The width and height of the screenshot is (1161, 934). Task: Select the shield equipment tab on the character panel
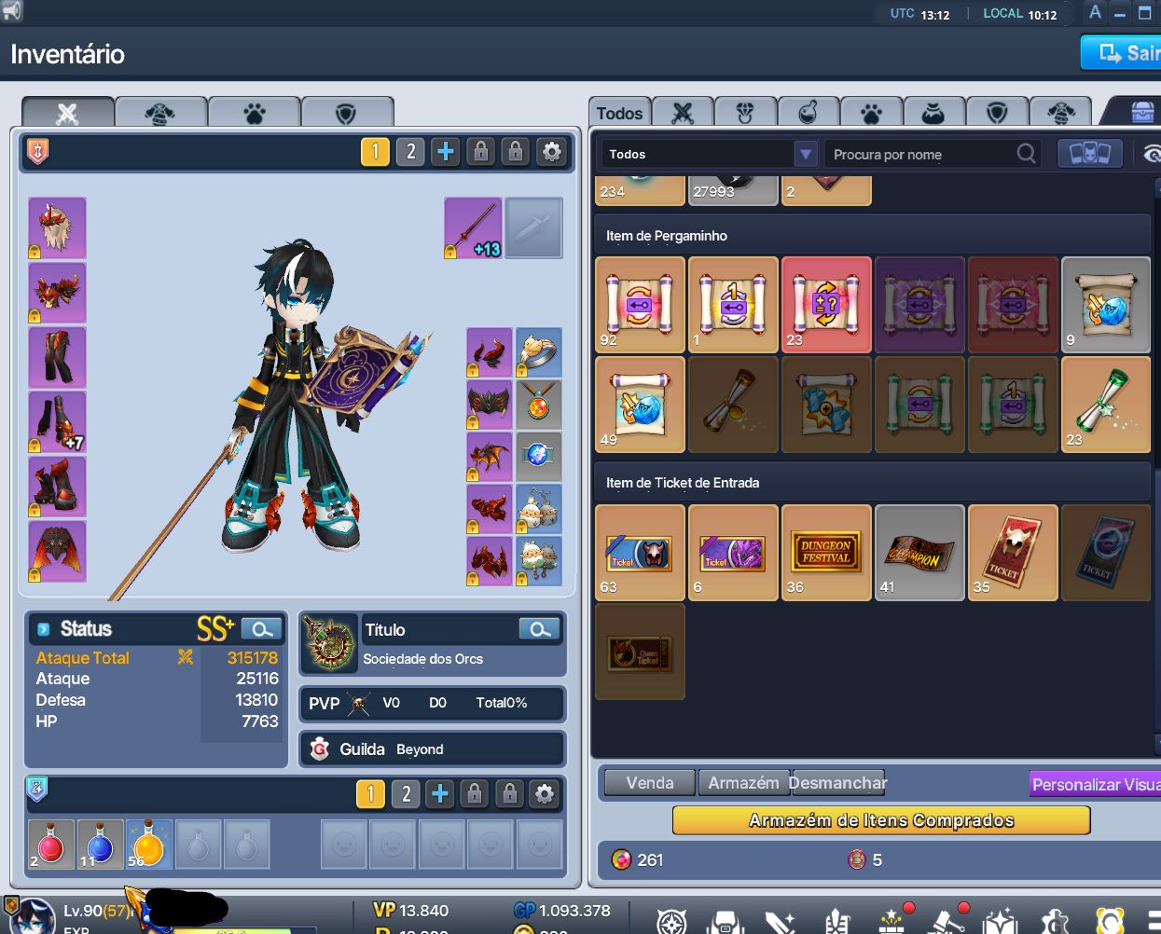tap(346, 112)
